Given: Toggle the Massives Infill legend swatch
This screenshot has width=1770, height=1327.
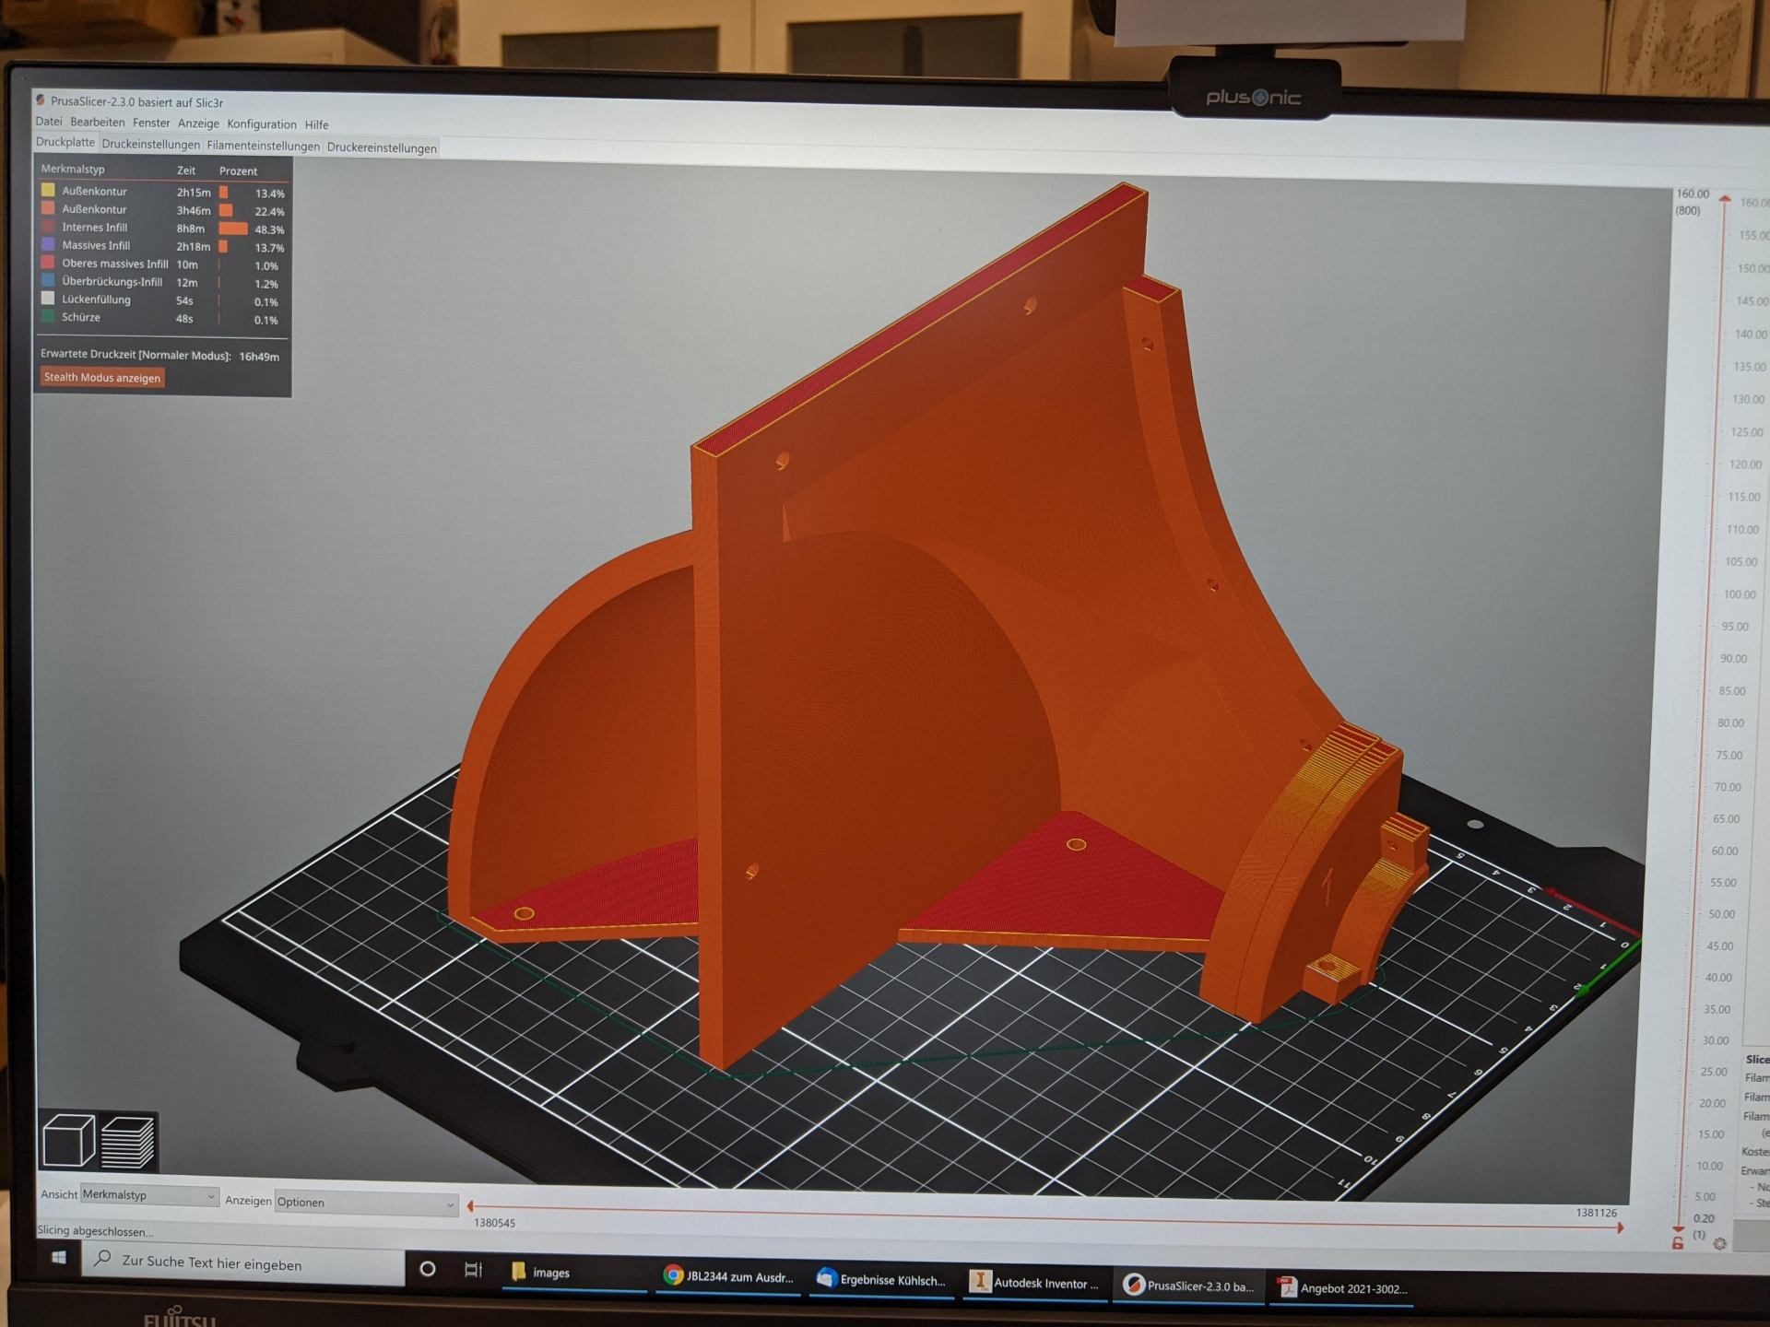Looking at the screenshot, I should [x=48, y=244].
